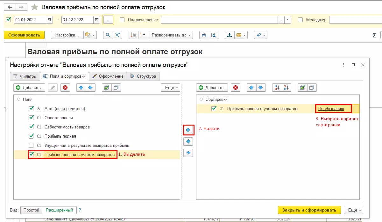Click the print icon in the report toolbar
Image resolution: width=382 pixels, height=222 pixels.
click(204, 35)
